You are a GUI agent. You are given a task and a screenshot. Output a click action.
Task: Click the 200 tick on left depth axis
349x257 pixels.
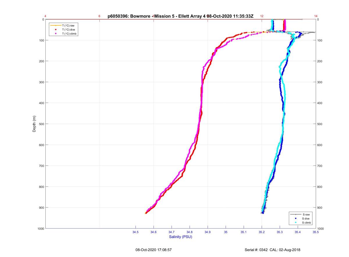click(x=41, y=61)
